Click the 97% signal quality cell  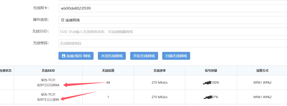(x=211, y=97)
